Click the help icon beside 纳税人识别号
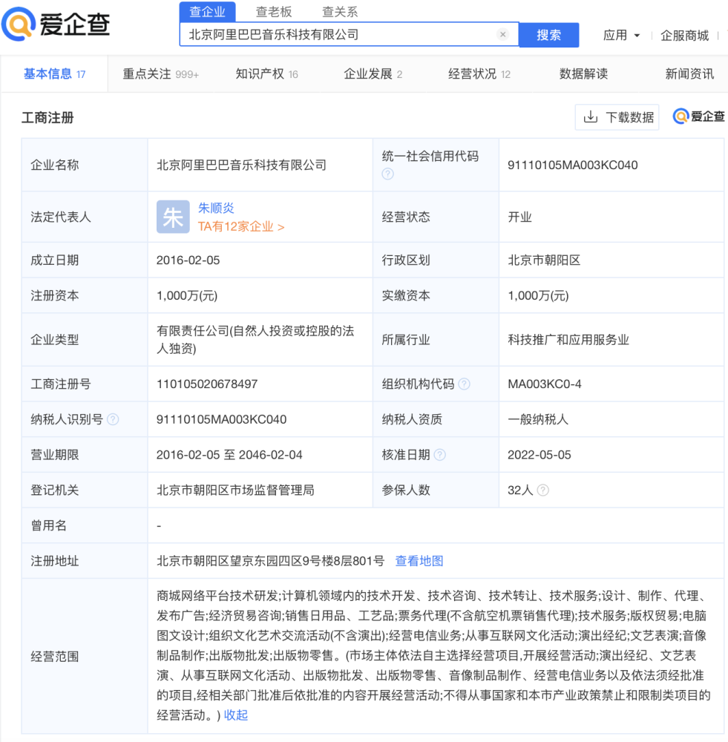 pos(113,419)
